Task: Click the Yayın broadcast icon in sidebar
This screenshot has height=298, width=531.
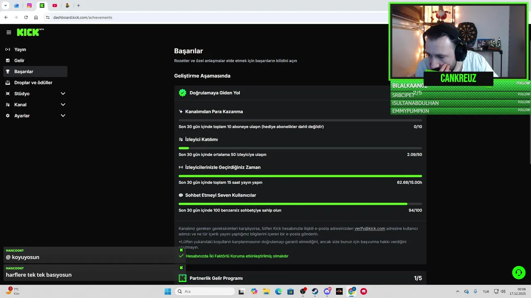Action: point(7,49)
